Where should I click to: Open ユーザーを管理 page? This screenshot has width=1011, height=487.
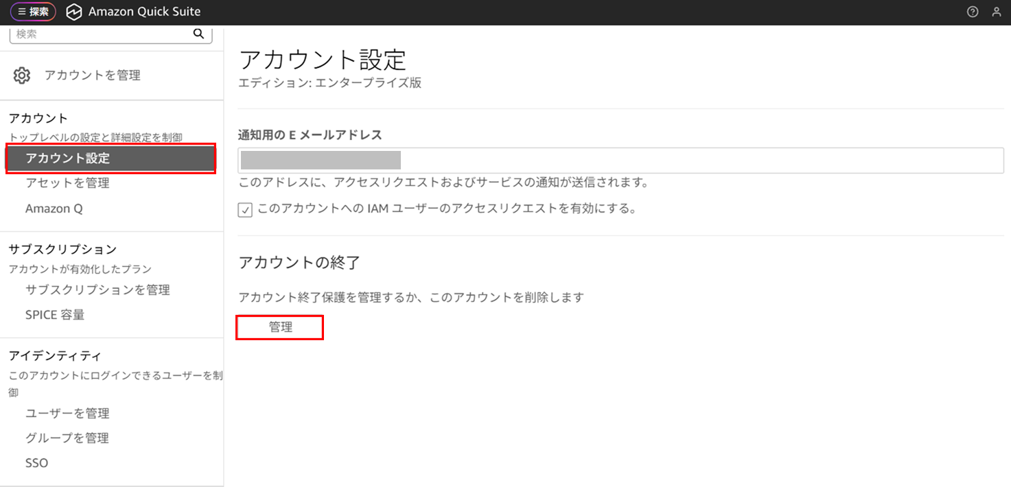click(x=67, y=413)
